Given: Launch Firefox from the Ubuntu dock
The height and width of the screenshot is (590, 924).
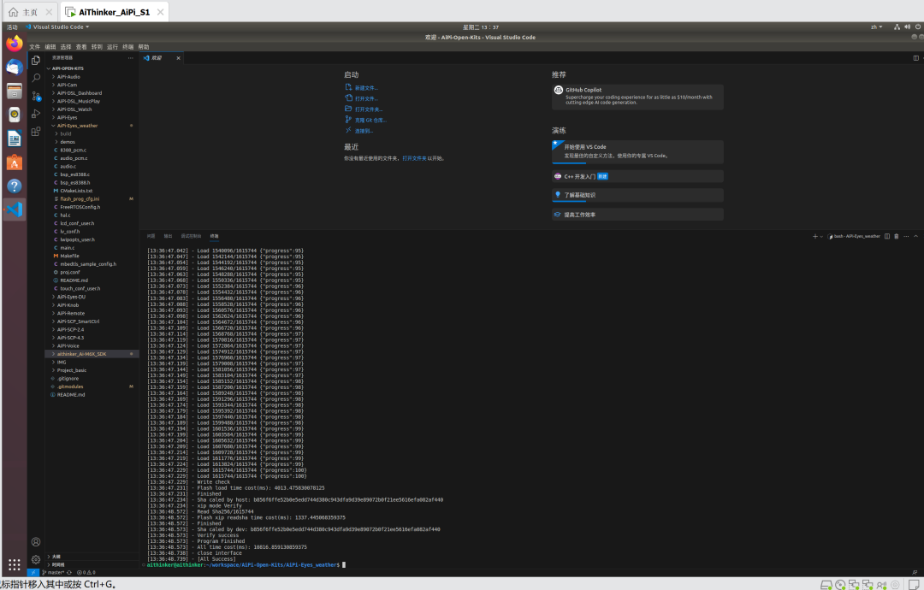Looking at the screenshot, I should pyautogui.click(x=15, y=44).
